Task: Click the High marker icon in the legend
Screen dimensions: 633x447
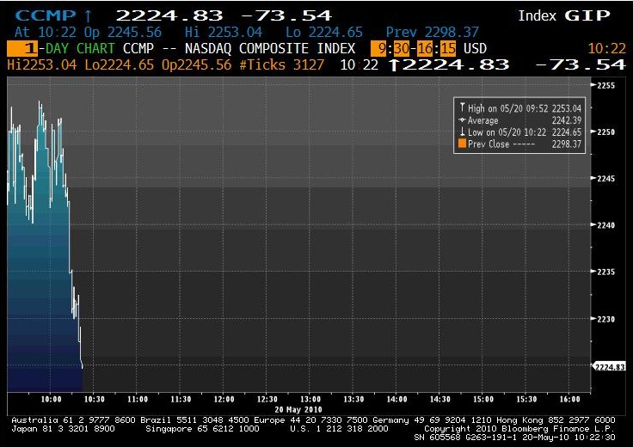Action: point(462,107)
